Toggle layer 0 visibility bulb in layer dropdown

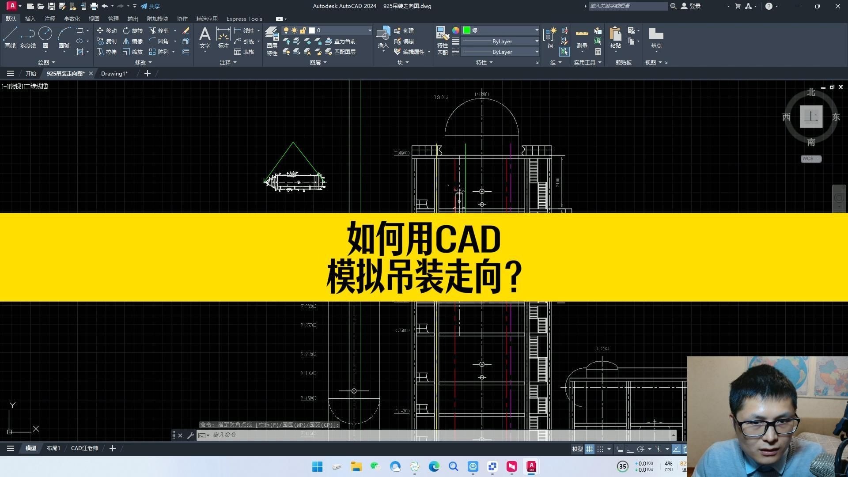pos(286,30)
